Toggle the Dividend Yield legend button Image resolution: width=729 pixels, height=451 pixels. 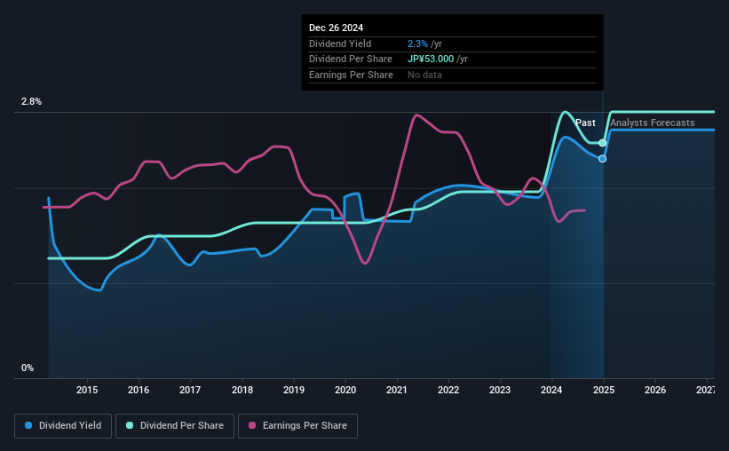pos(63,426)
